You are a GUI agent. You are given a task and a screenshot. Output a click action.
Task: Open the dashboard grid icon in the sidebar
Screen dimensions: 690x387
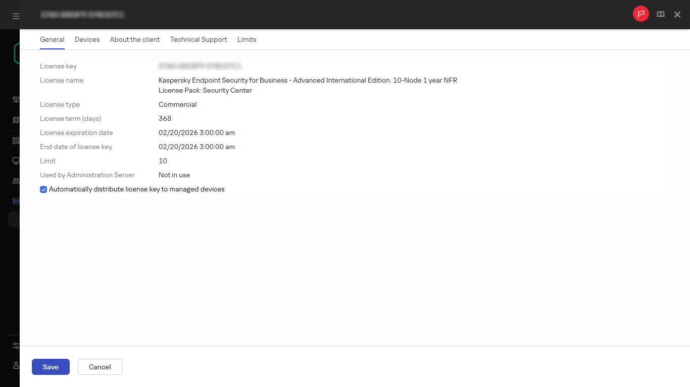click(x=16, y=141)
